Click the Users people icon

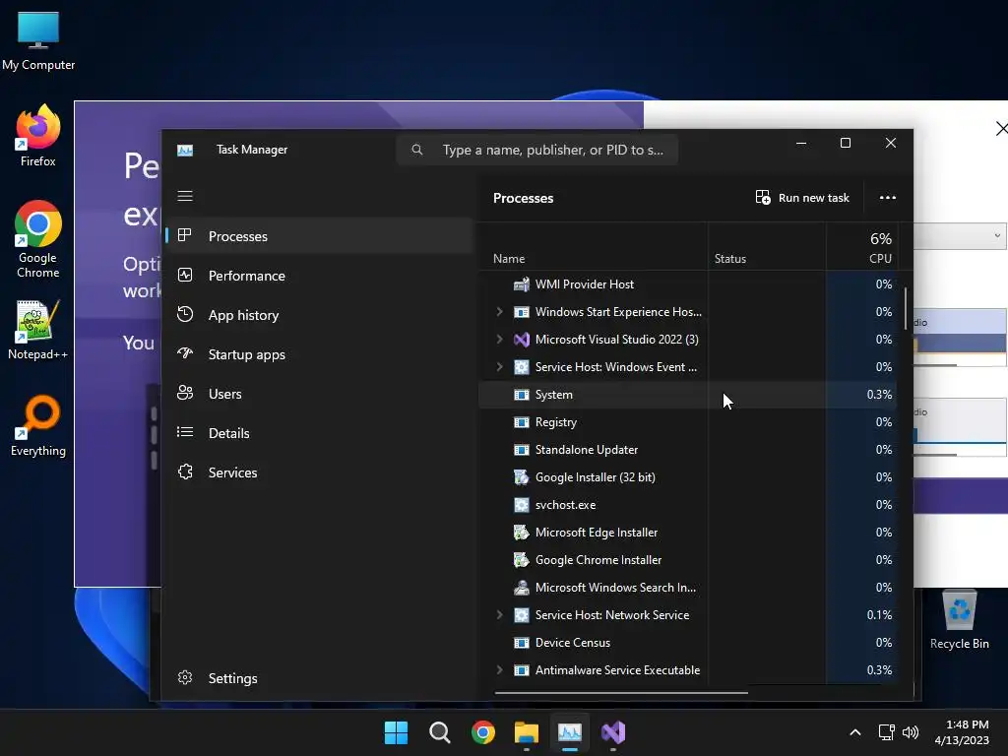click(x=184, y=393)
